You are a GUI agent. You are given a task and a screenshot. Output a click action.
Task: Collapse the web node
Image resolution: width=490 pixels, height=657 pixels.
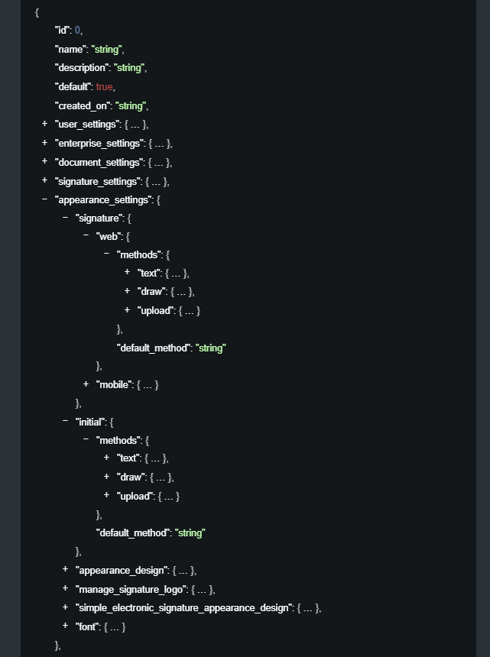click(x=86, y=236)
